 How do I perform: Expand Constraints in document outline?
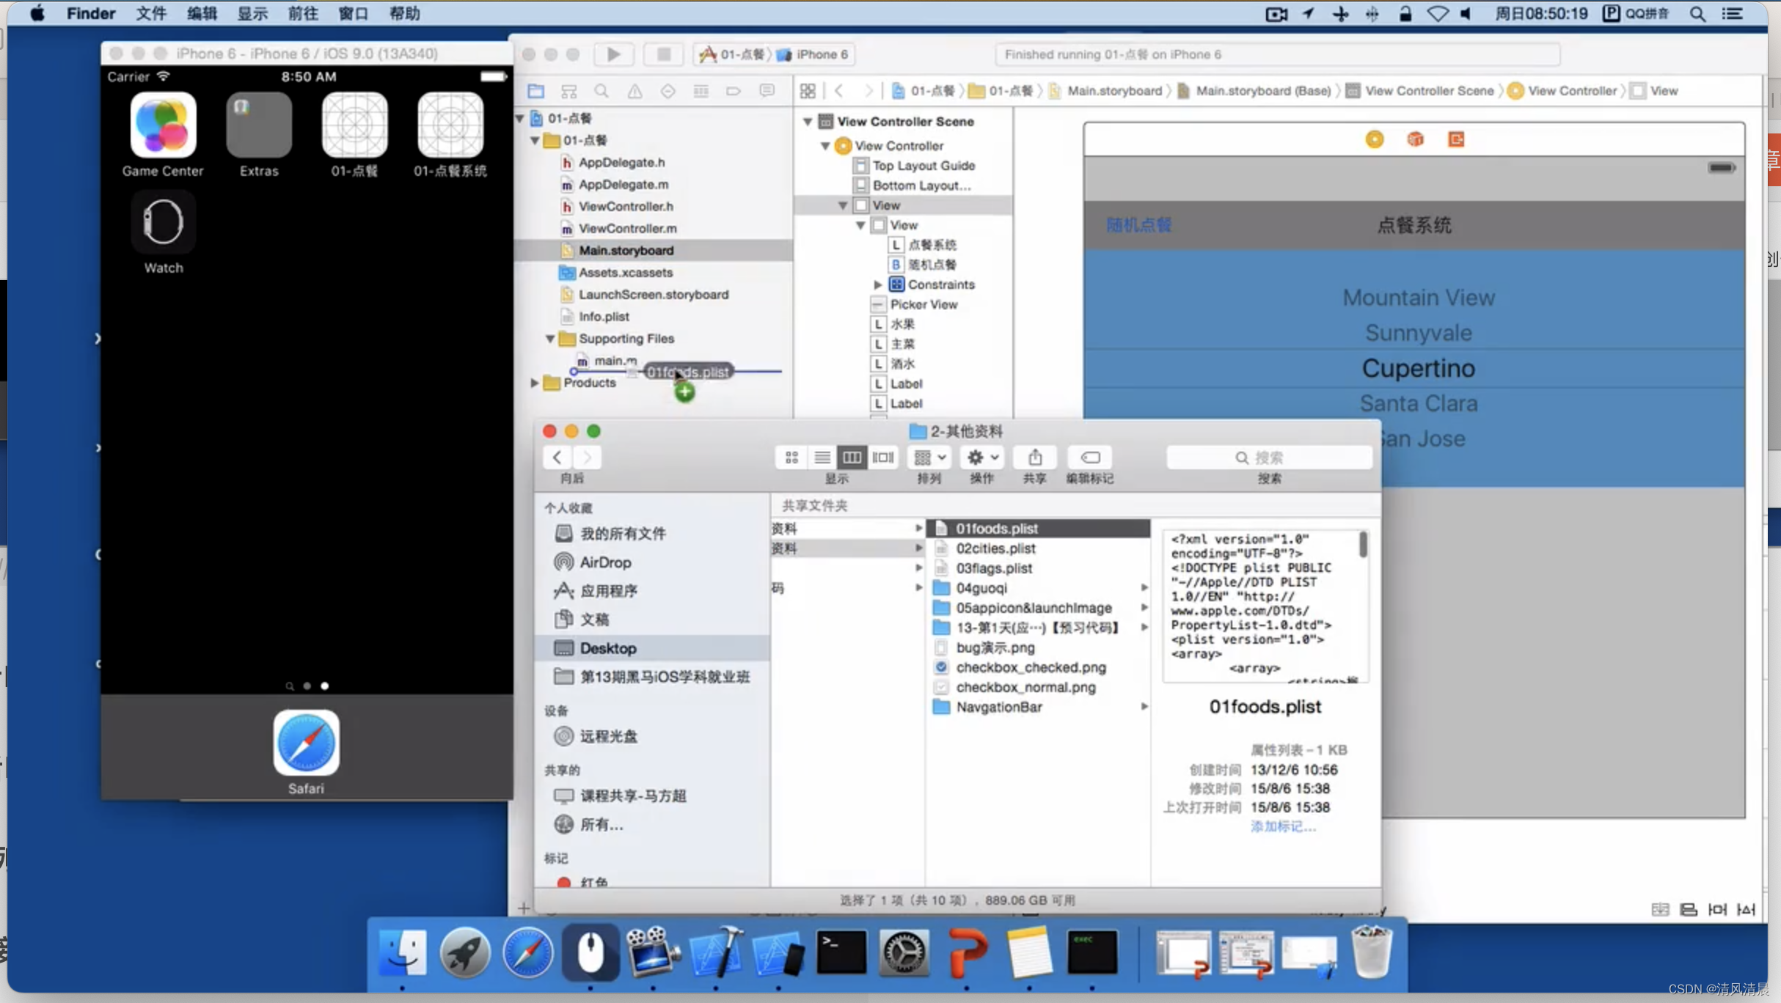point(878,284)
